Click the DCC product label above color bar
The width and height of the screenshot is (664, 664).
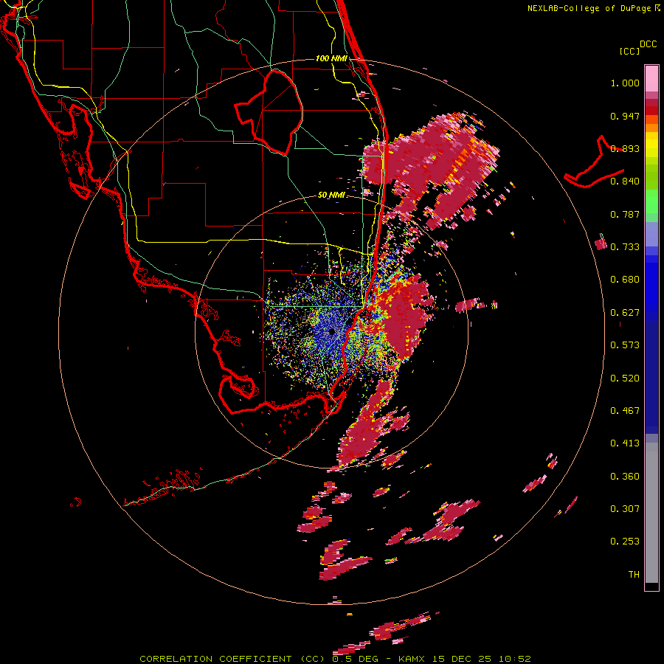pos(649,44)
